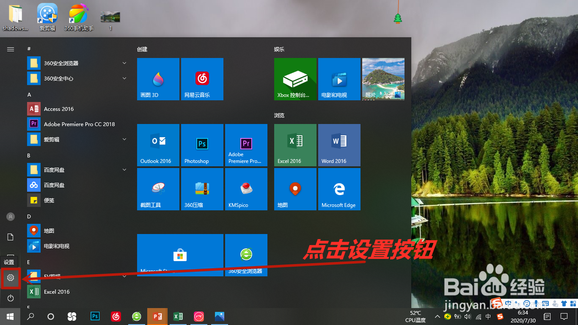Launch Microsoft Edge tile
The width and height of the screenshot is (578, 325).
point(339,189)
